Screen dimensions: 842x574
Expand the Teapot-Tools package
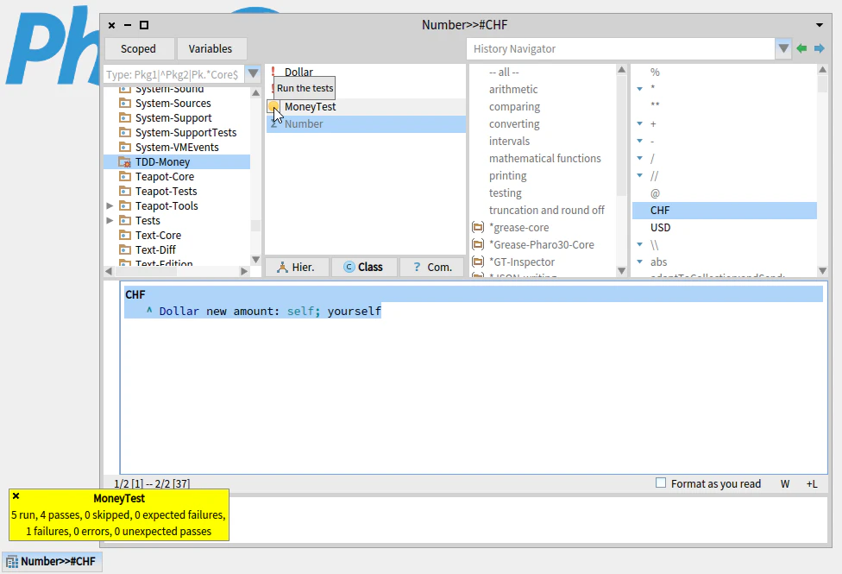pyautogui.click(x=110, y=205)
